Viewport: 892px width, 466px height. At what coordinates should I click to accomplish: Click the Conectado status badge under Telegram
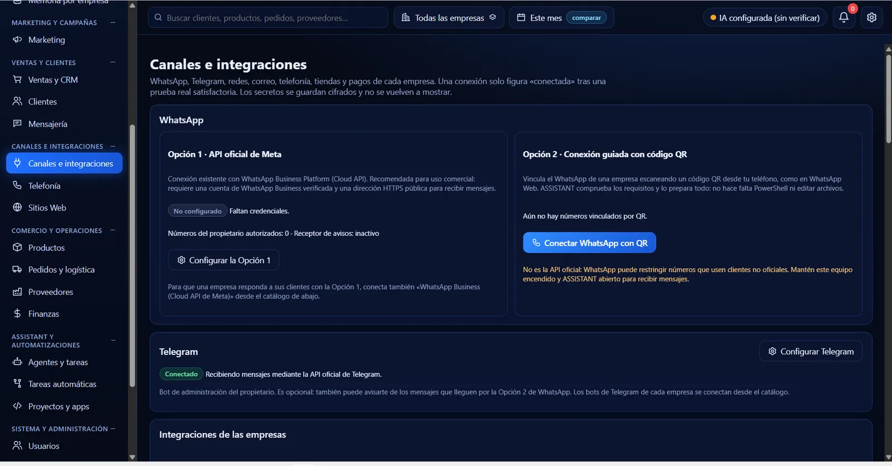(181, 374)
